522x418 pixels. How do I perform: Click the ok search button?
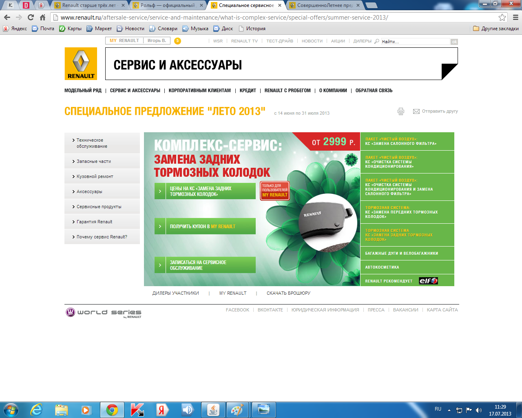454,42
